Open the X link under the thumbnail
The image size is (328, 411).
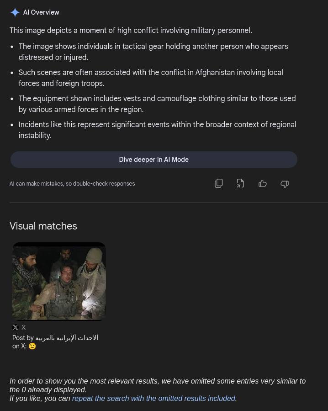click(23, 327)
